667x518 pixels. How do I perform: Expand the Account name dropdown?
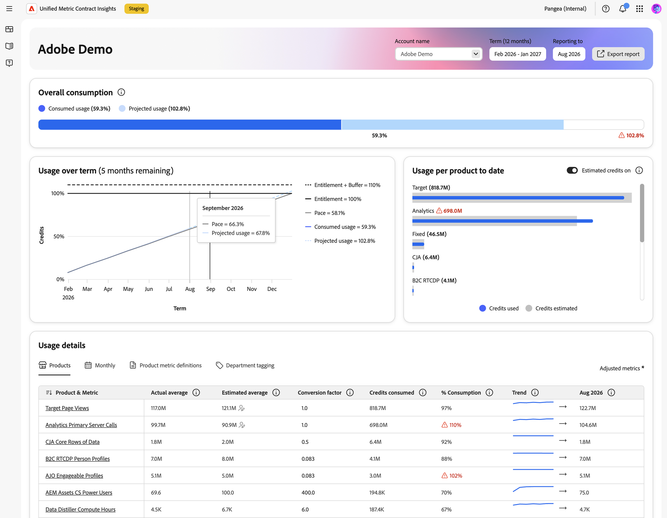pyautogui.click(x=438, y=54)
